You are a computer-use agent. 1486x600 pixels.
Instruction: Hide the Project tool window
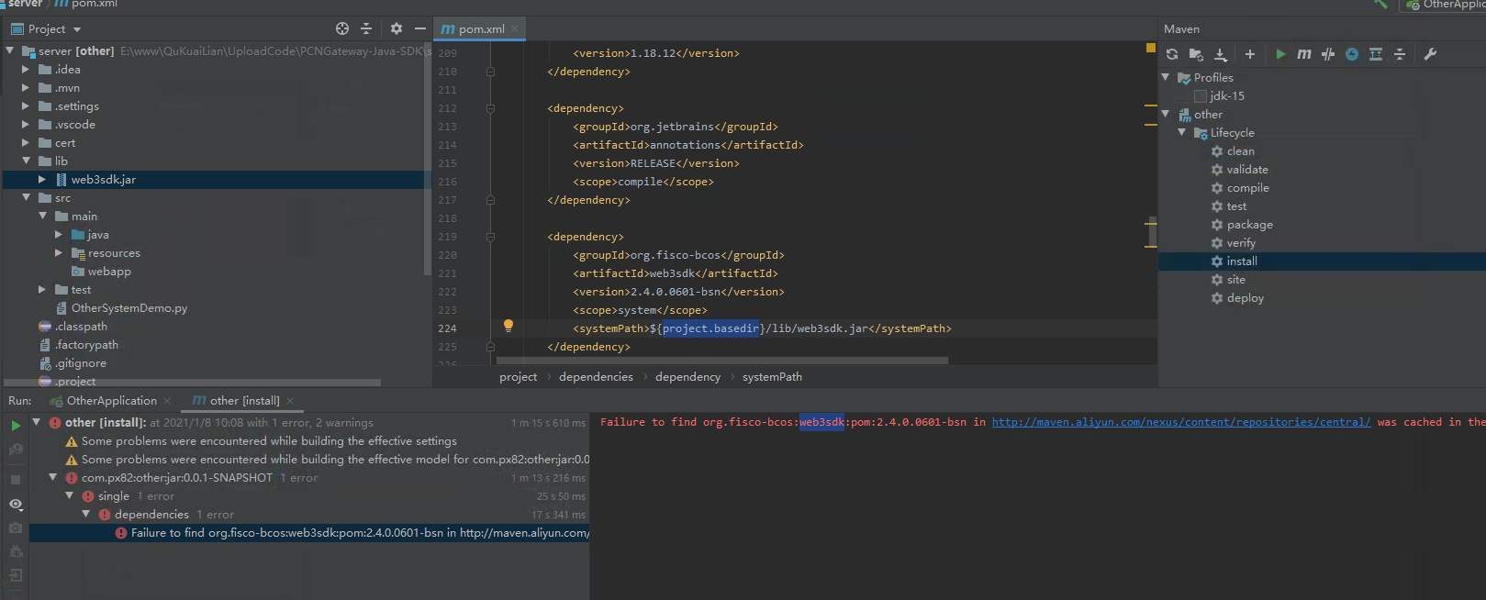point(420,28)
